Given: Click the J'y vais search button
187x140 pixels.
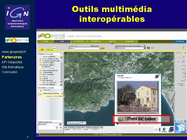Looking at the screenshot, I should 102,48.
